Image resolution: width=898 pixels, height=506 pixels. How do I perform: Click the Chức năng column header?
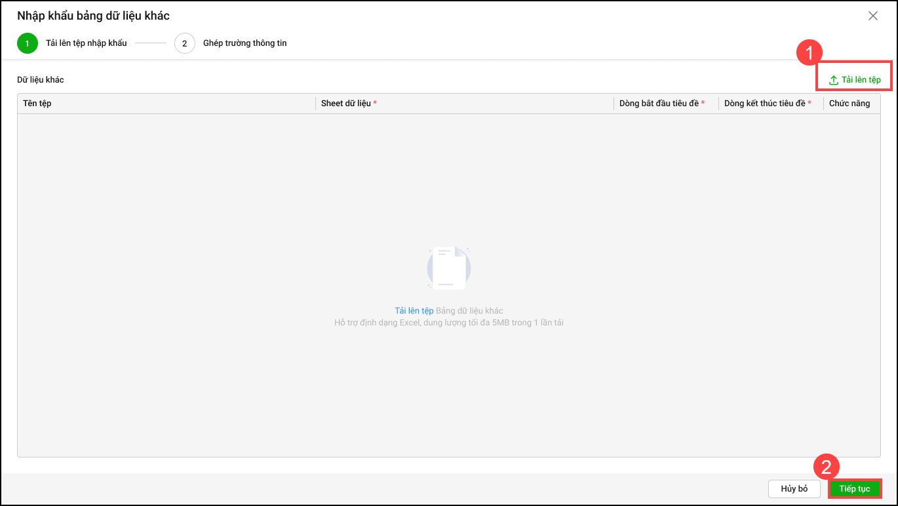(849, 104)
